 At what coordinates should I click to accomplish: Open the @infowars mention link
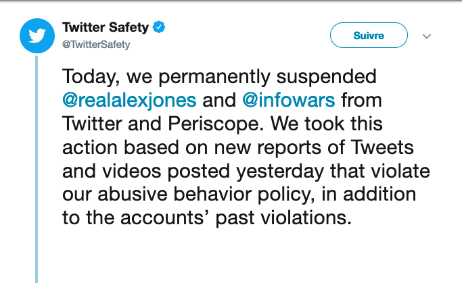[288, 101]
